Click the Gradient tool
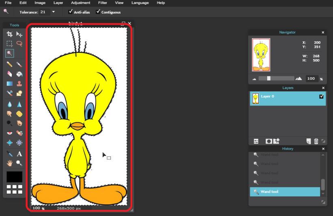The height and width of the screenshot is (216, 333). (10, 84)
